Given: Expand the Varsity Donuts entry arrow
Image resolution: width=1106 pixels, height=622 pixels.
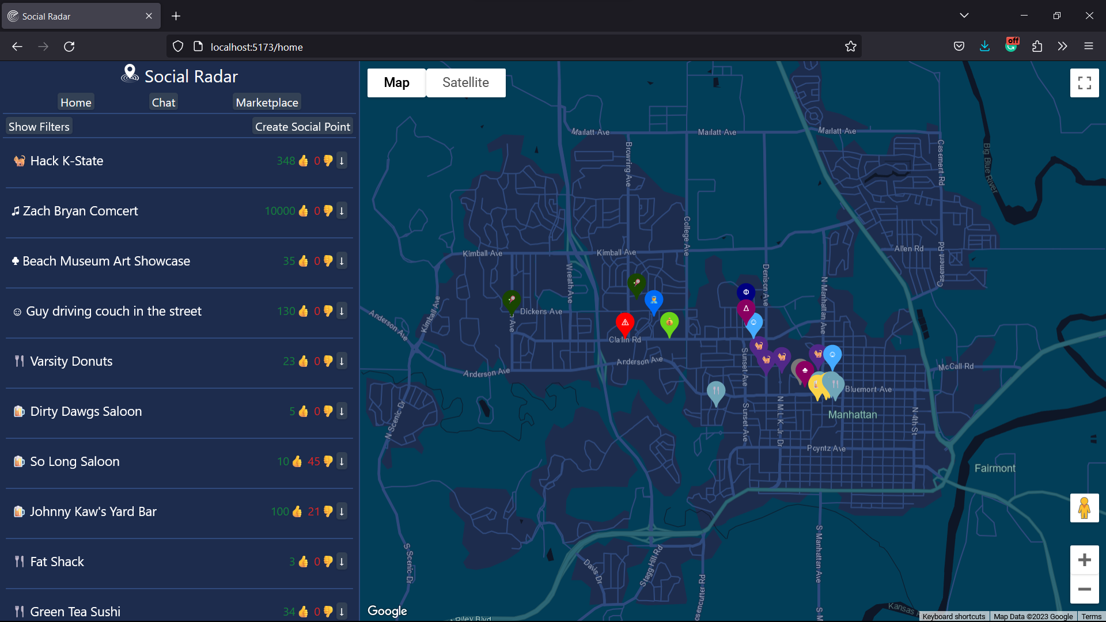Looking at the screenshot, I should tap(342, 361).
